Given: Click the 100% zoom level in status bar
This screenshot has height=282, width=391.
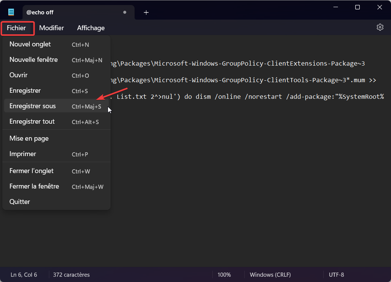Looking at the screenshot, I should (x=224, y=275).
